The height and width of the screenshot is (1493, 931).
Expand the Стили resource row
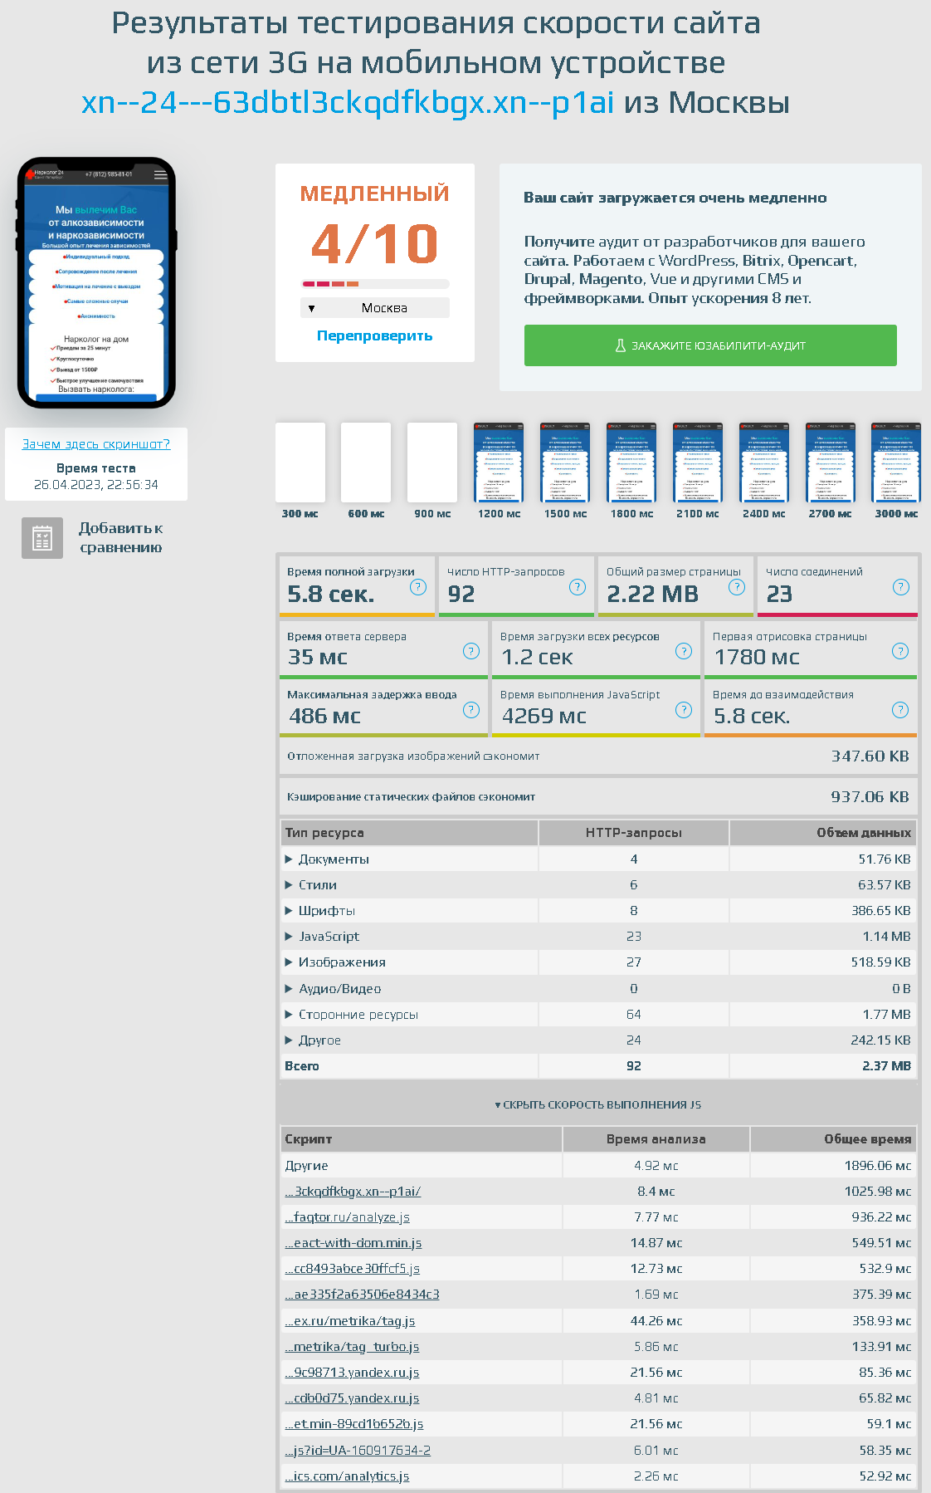click(289, 885)
